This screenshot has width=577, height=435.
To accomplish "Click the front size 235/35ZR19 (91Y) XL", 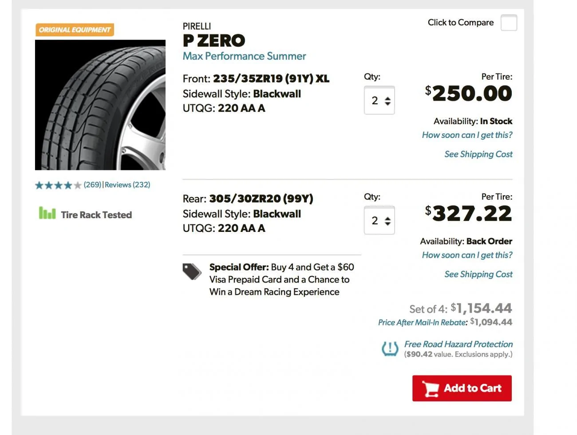I will click(x=271, y=79).
